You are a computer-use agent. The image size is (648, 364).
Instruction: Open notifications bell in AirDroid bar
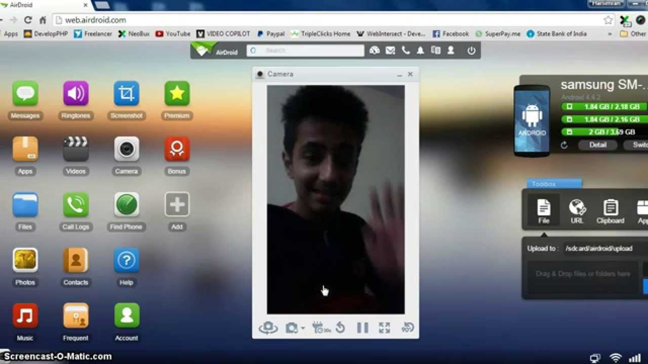pyautogui.click(x=420, y=51)
